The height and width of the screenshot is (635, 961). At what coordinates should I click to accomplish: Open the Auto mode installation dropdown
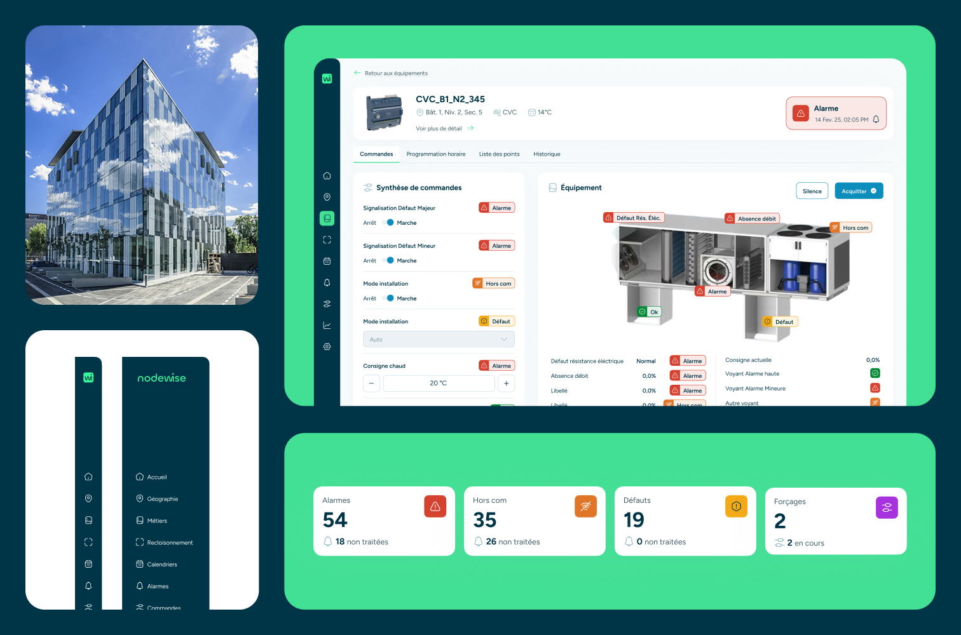(439, 339)
